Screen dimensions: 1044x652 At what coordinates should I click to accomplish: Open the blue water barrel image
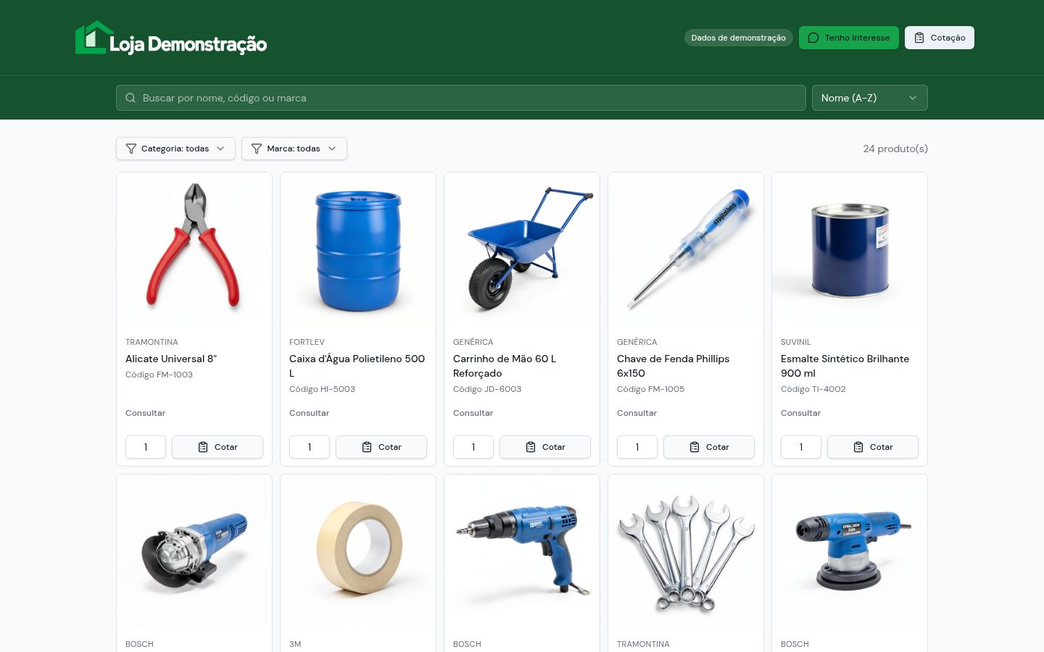(358, 250)
